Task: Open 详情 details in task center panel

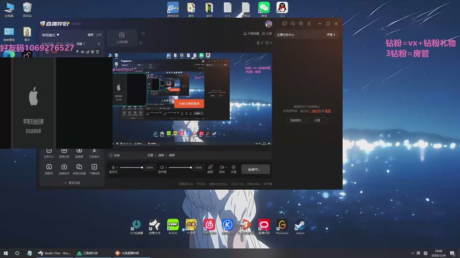Action: coord(331,34)
